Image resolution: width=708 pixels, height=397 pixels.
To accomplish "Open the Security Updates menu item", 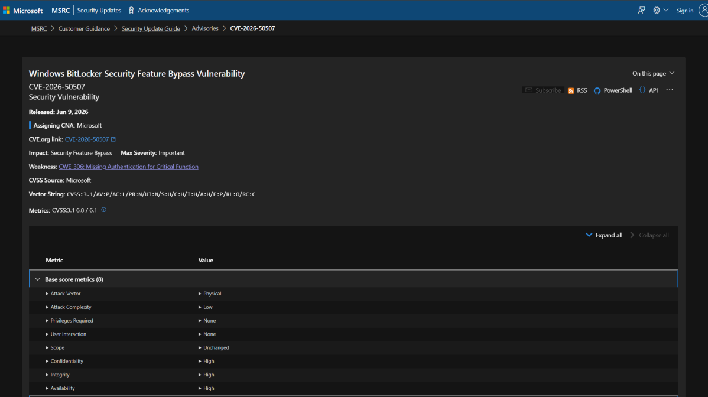I will [99, 11].
